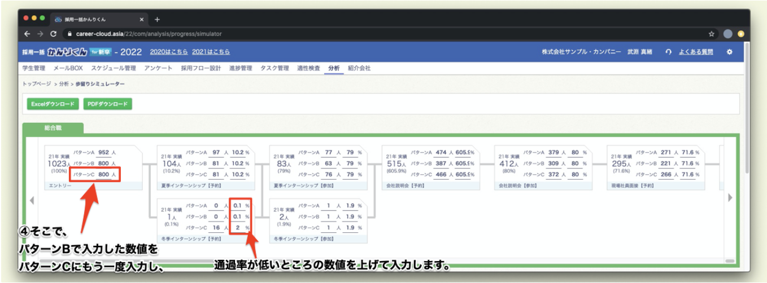Open the 2020はこちら link
This screenshot has width=767, height=283.
click(x=169, y=52)
